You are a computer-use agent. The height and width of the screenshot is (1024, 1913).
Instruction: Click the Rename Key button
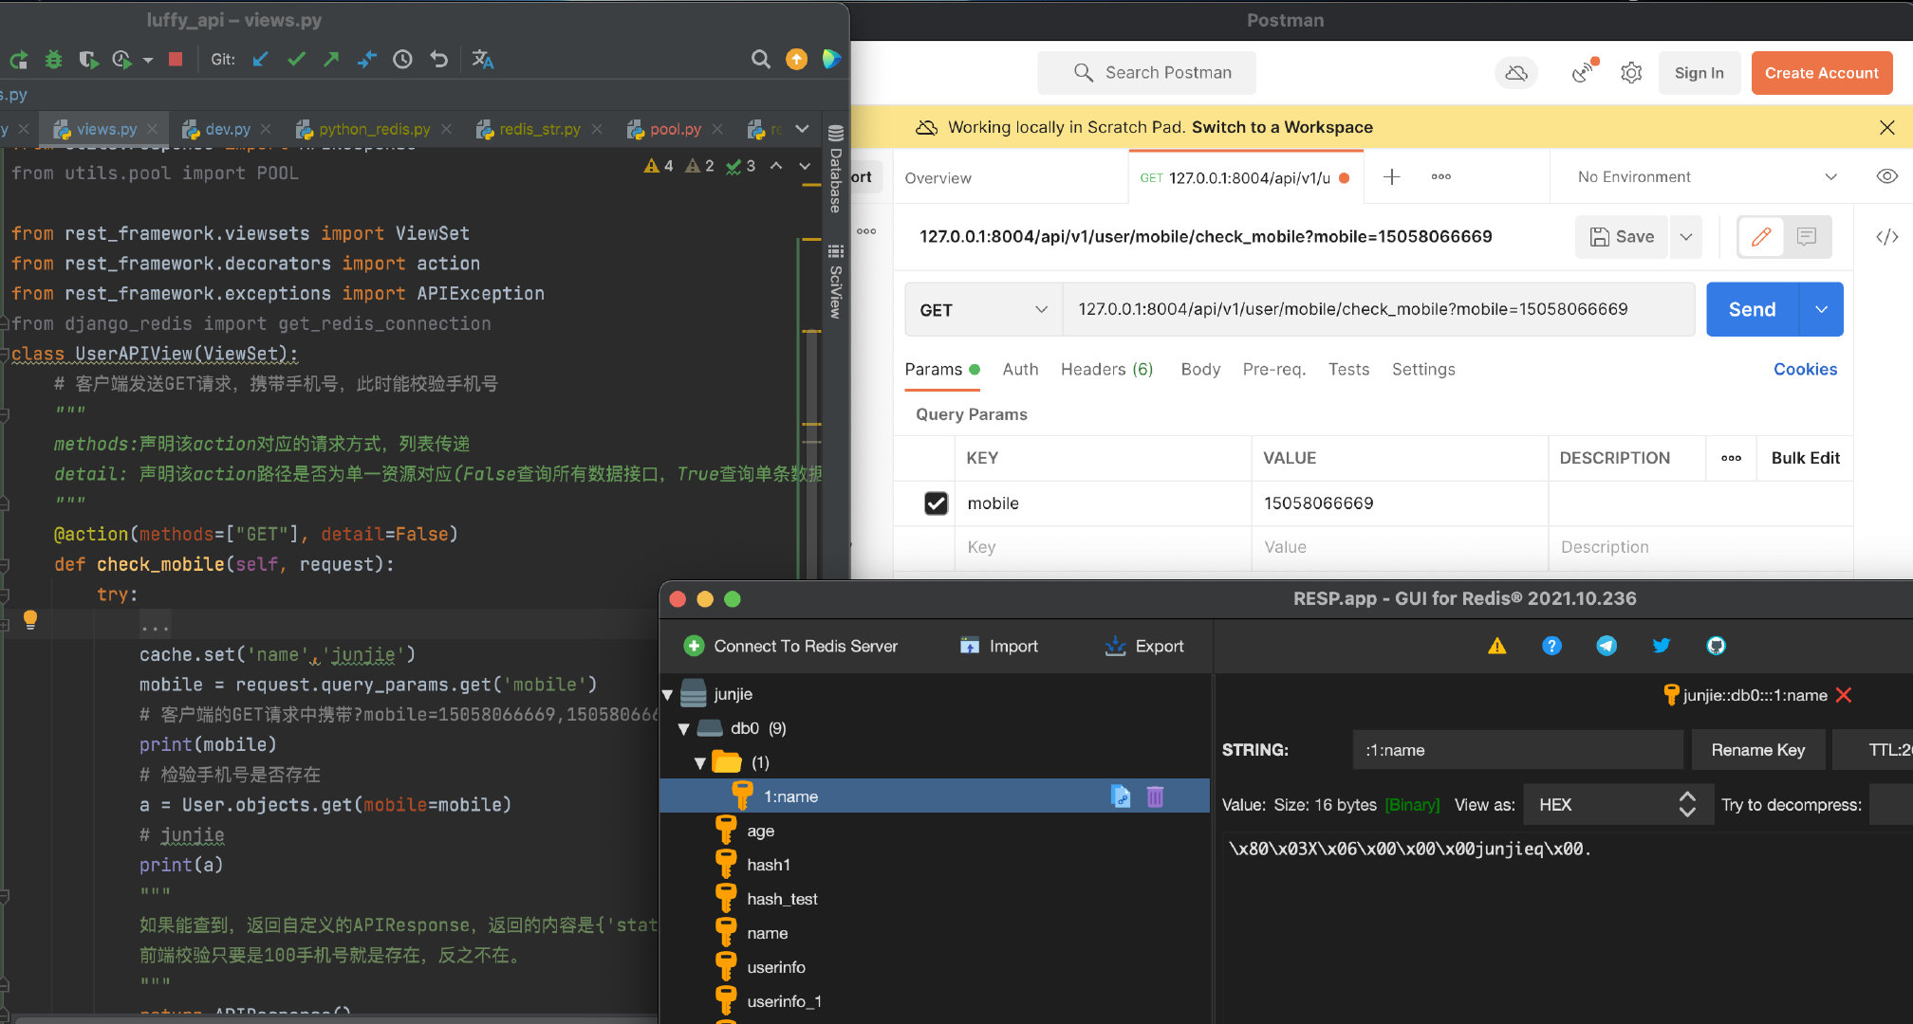click(1757, 750)
